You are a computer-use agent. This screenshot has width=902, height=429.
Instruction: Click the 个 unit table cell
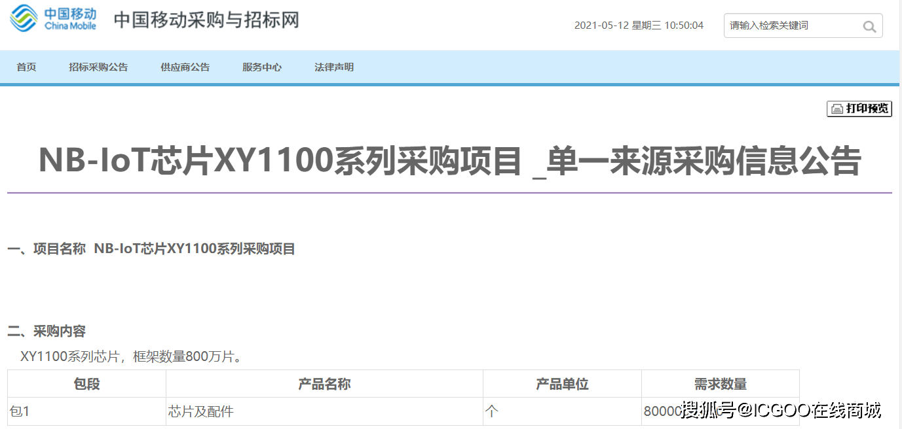(x=562, y=412)
